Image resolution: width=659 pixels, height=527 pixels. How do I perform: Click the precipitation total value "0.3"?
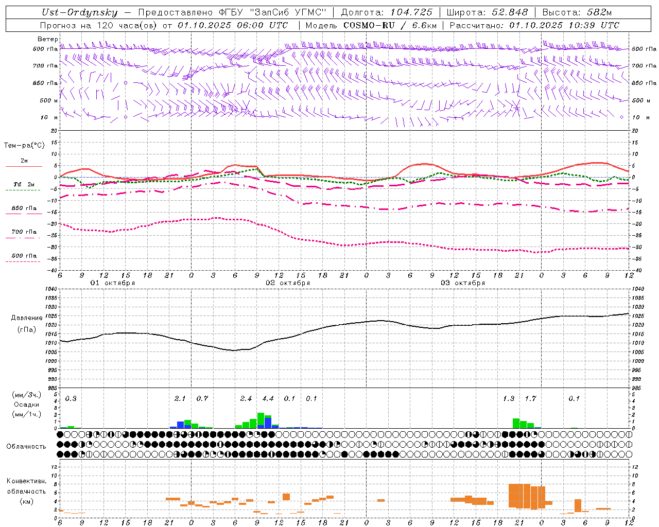point(71,399)
